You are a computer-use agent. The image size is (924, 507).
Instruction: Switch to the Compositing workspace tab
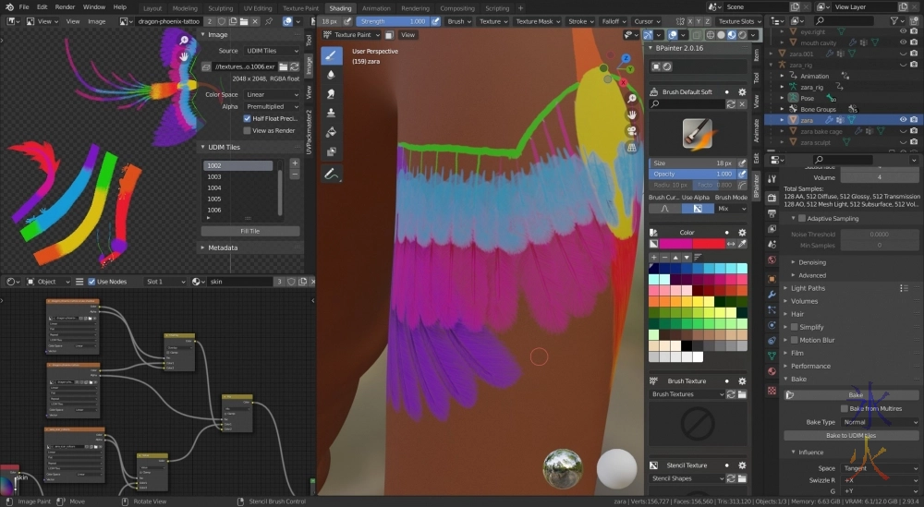(x=457, y=7)
